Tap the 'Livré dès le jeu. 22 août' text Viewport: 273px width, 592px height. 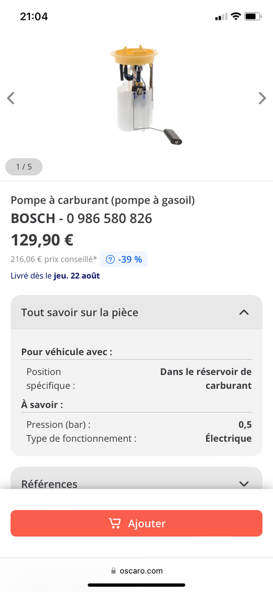[x=55, y=275]
